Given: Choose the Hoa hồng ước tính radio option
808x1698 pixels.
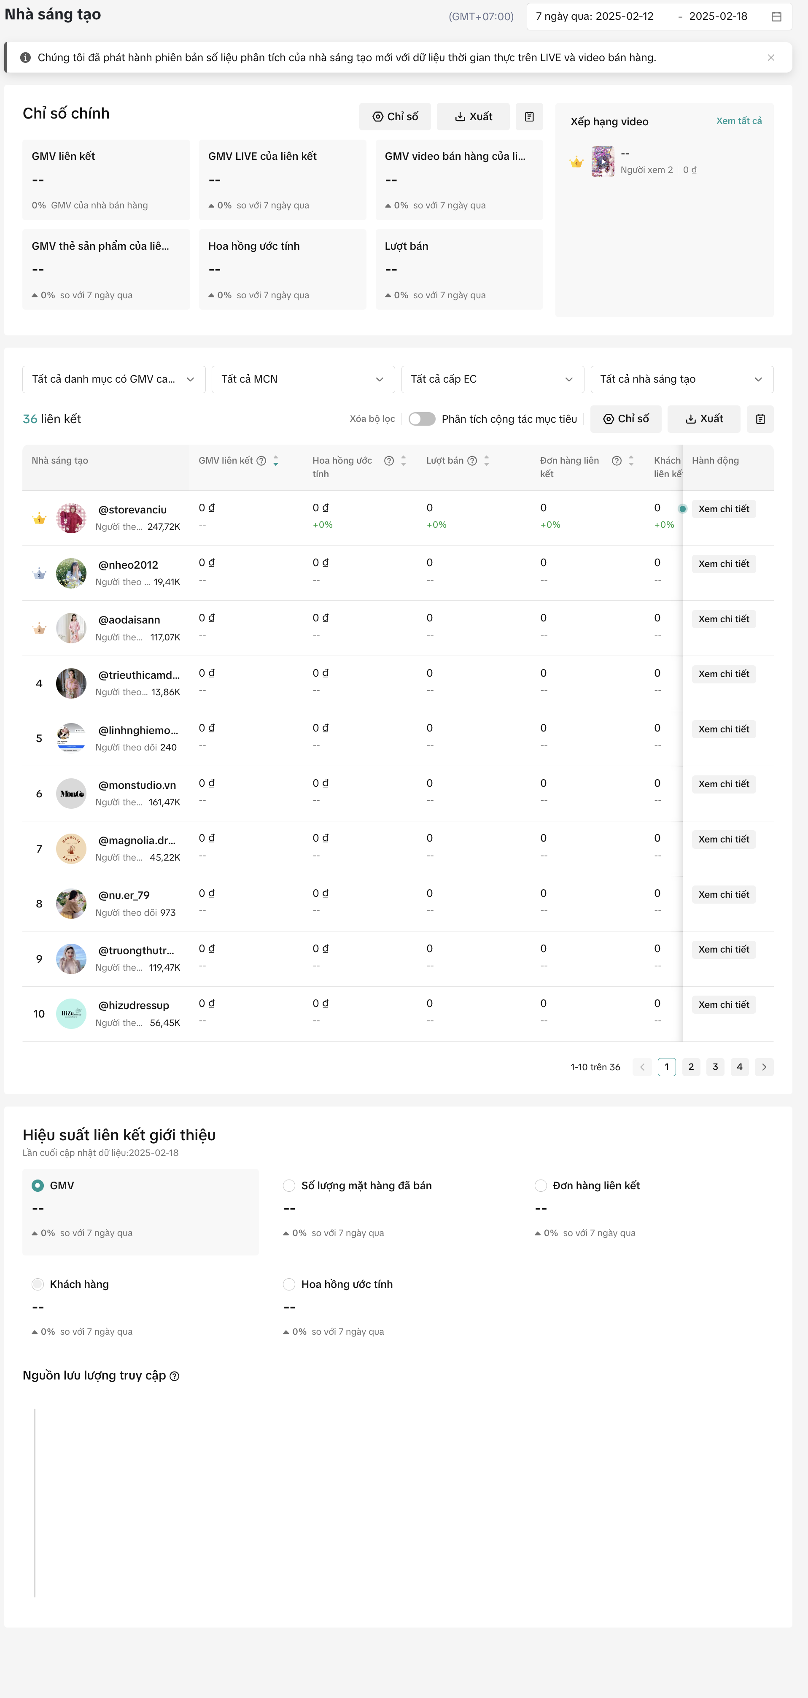Looking at the screenshot, I should pyautogui.click(x=289, y=1284).
